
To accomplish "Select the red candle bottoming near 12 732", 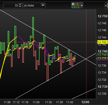I will (48, 72).
